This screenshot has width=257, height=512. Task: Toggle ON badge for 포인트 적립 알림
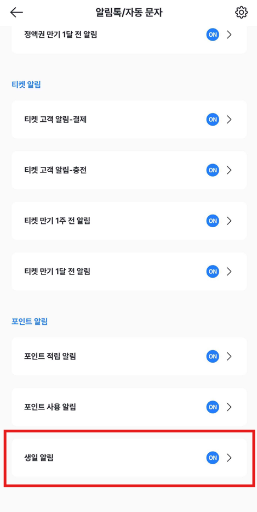coord(213,356)
